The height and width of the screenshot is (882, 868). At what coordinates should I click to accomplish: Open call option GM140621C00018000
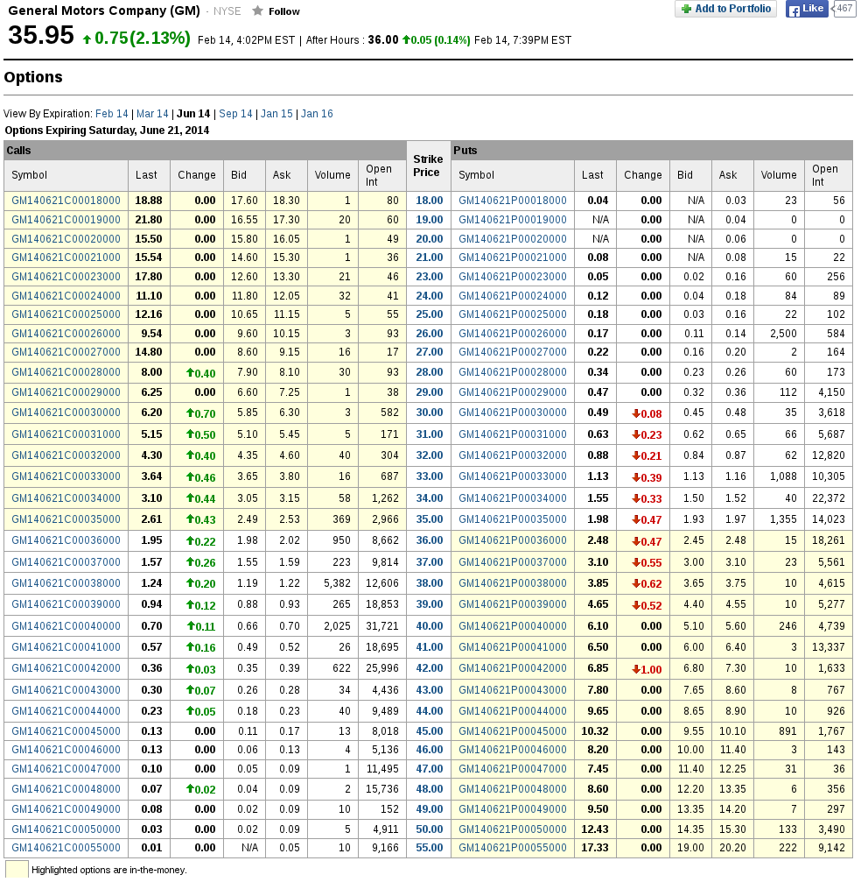coord(66,201)
